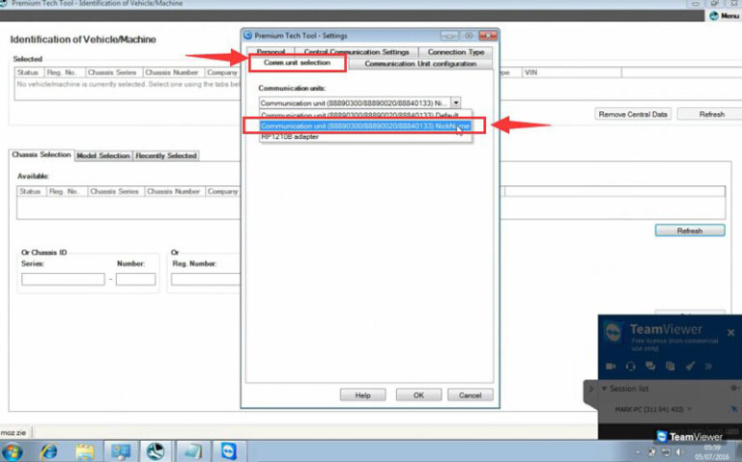Open Windows Explorer folder in taskbar

click(85, 450)
